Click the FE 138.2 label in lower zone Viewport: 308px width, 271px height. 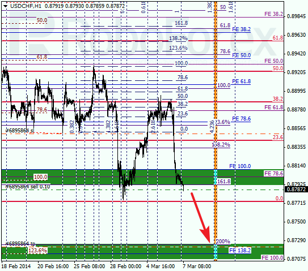coord(240,251)
